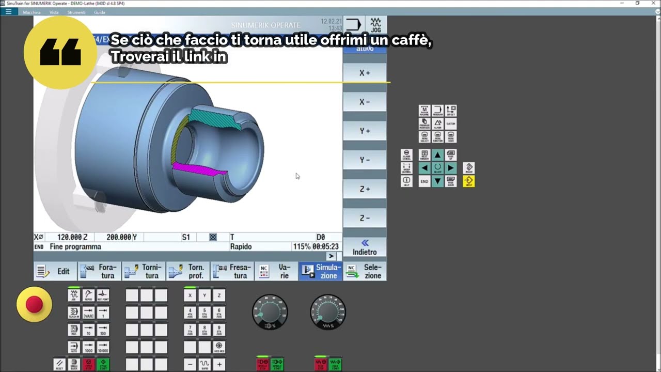Click the NEXT WINDOW key
Image resolution: width=661 pixels, height=372 pixels.
pyautogui.click(x=424, y=155)
